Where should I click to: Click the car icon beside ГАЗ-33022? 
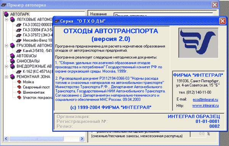coord(19,25)
